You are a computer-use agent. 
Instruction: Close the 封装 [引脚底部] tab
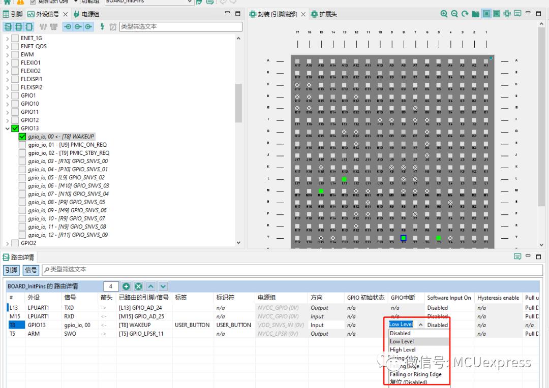point(303,14)
